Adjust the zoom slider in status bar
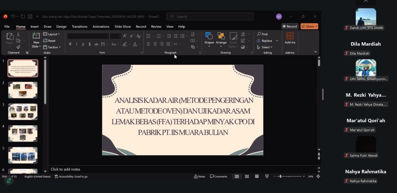The width and height of the screenshot is (397, 193). [x=280, y=176]
